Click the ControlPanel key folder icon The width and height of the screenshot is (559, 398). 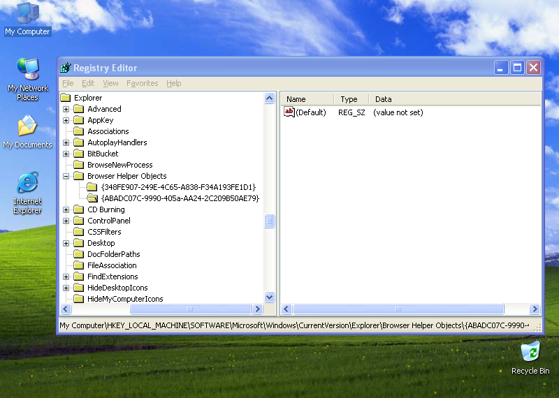point(79,221)
